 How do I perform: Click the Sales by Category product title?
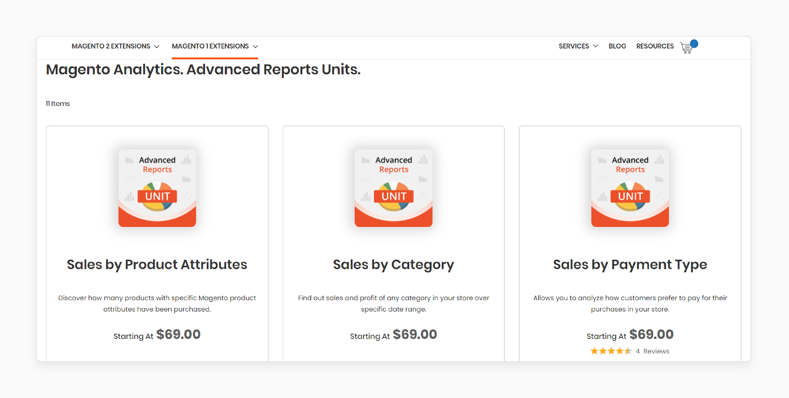tap(393, 264)
